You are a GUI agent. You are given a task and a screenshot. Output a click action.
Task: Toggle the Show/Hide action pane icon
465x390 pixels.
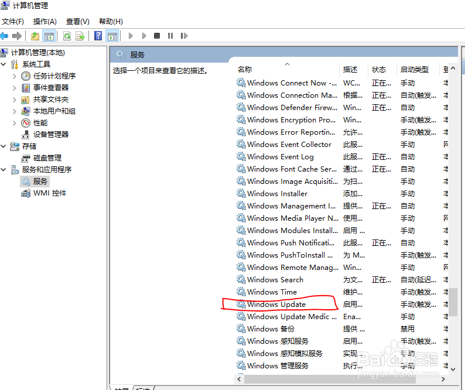[x=112, y=36]
